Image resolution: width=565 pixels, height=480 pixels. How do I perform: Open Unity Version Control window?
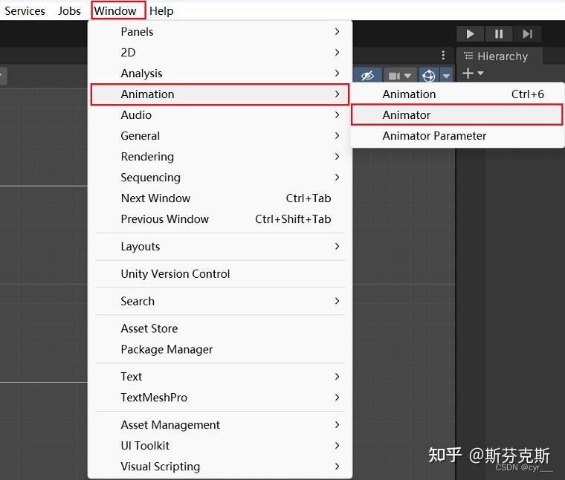click(x=220, y=274)
